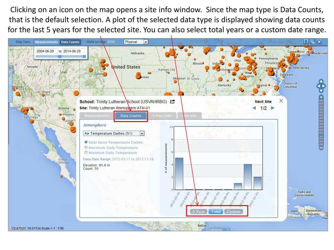Image resolution: width=334 pixels, height=250 pixels.
Task: Click start date field 2004-06-29
Action: pyautogui.click(x=46, y=51)
